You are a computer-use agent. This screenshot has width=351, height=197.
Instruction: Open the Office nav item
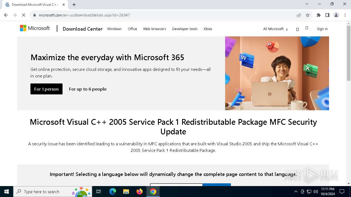coord(132,29)
